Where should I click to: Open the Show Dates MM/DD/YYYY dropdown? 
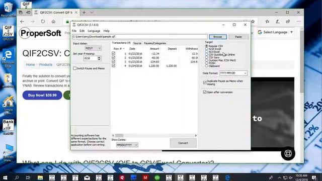click(x=127, y=145)
